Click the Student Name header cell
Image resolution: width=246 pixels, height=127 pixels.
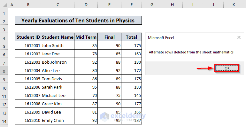click(58, 37)
